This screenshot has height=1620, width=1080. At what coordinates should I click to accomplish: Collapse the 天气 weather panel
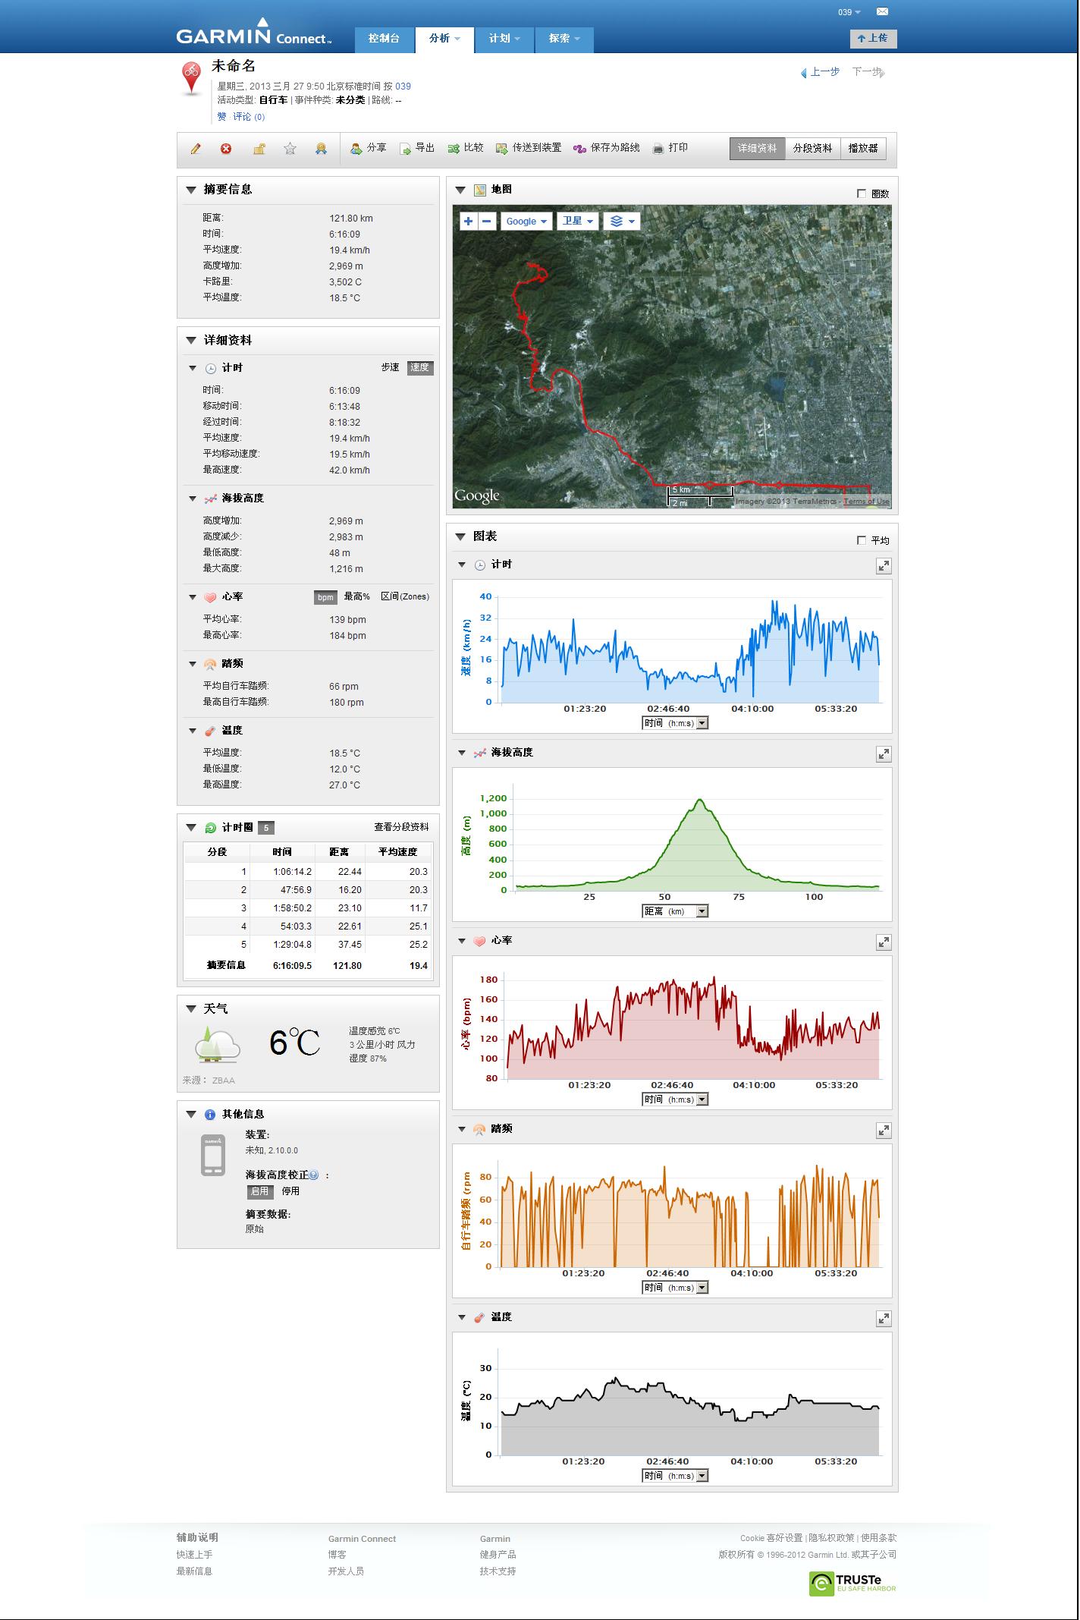click(191, 1008)
